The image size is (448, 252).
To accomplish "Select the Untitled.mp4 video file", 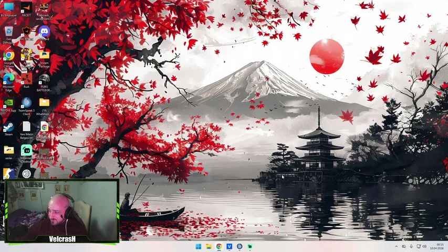I will click(x=44, y=154).
